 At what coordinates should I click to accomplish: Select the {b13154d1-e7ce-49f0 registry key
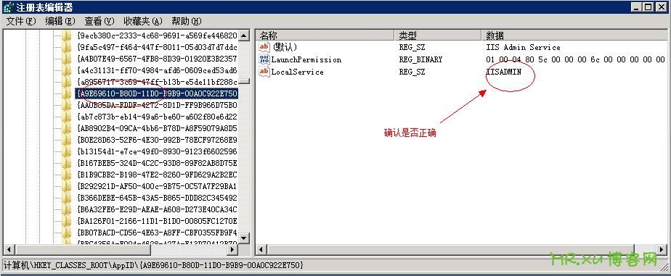click(157, 151)
